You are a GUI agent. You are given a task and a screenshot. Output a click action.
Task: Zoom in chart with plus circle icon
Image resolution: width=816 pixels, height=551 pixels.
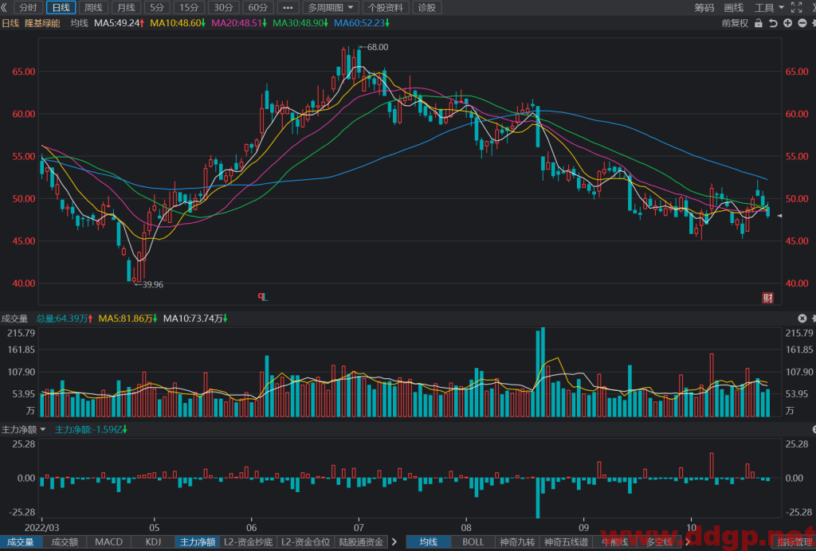tap(787, 23)
